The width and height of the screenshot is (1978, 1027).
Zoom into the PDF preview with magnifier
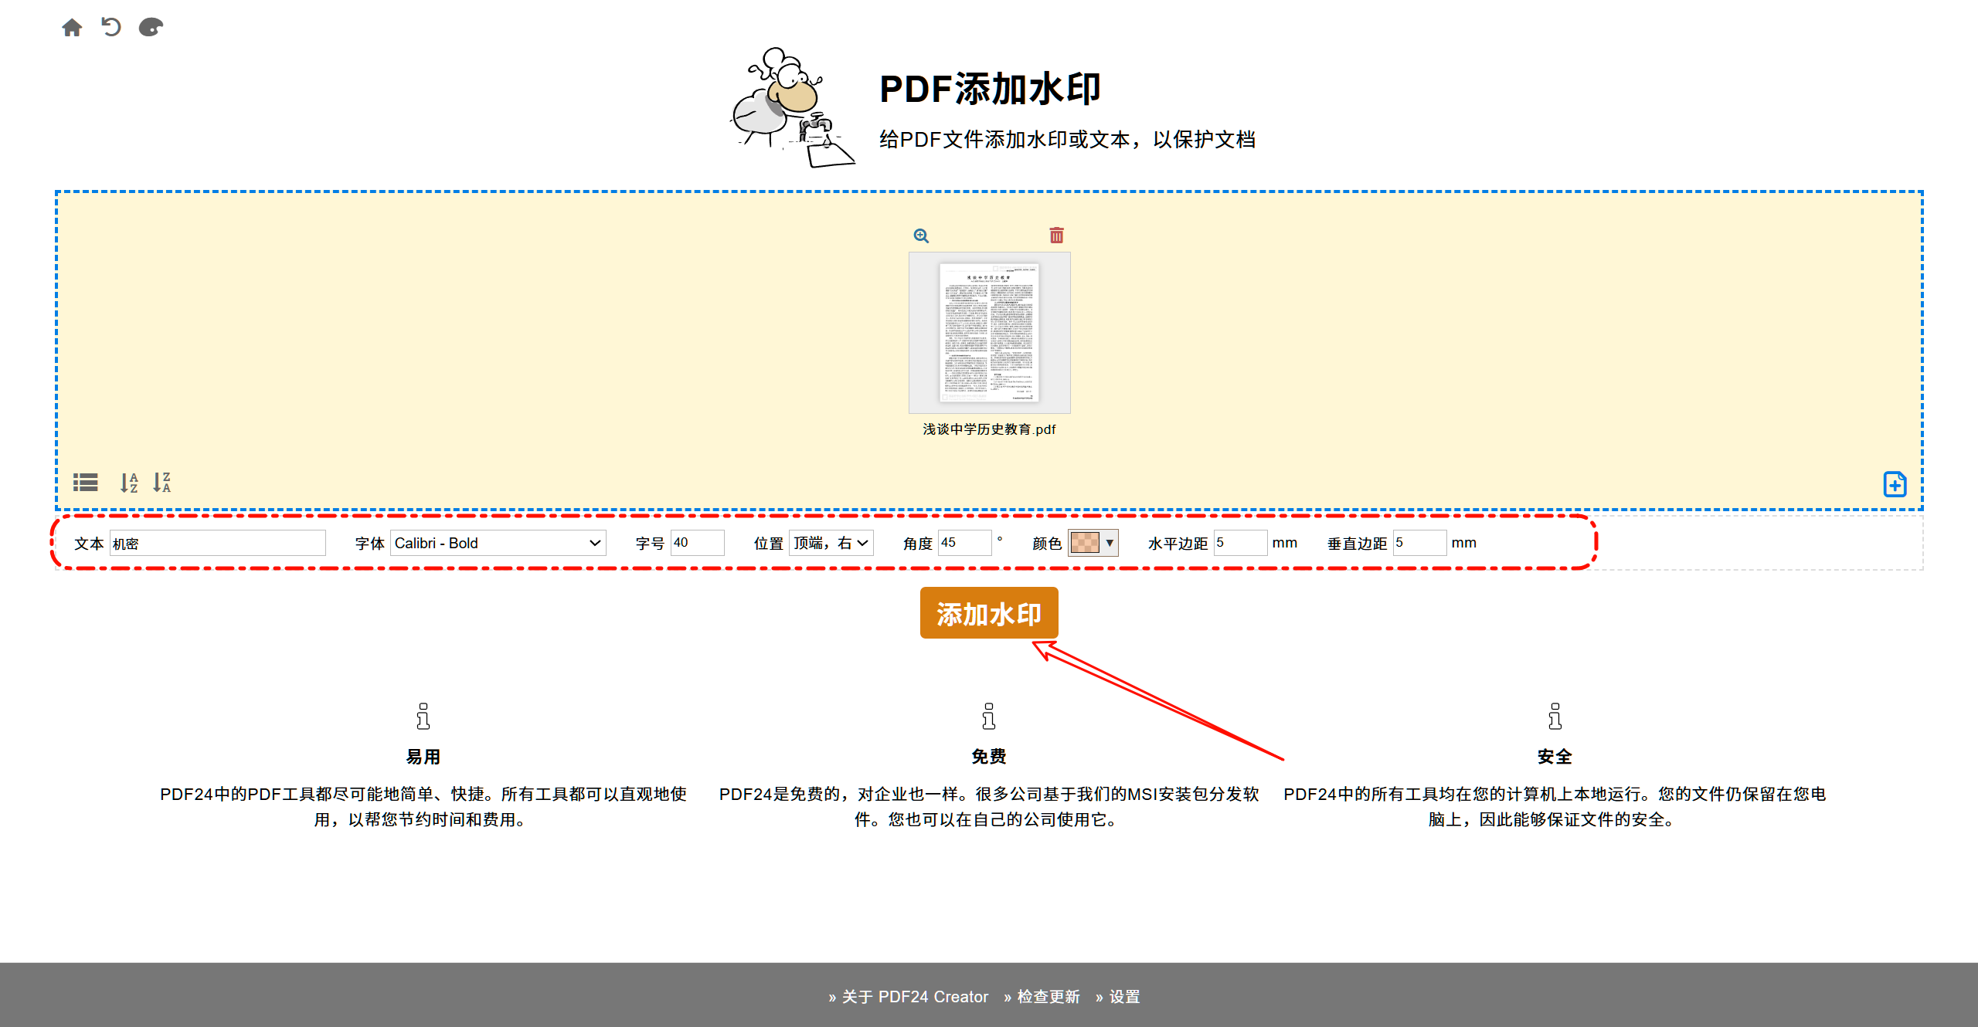(x=921, y=236)
